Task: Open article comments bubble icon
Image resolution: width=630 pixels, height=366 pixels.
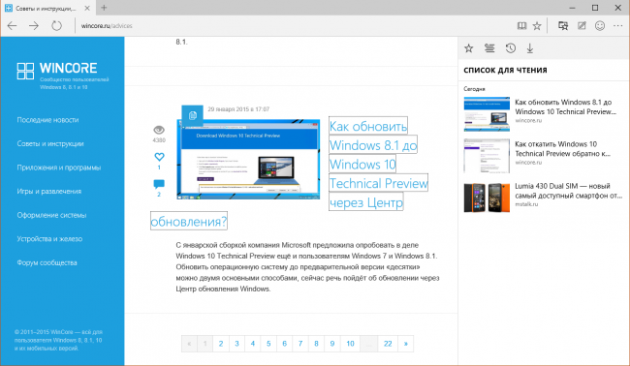Action: click(159, 184)
